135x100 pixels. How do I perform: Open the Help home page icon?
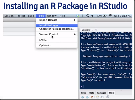[x=92, y=97]
